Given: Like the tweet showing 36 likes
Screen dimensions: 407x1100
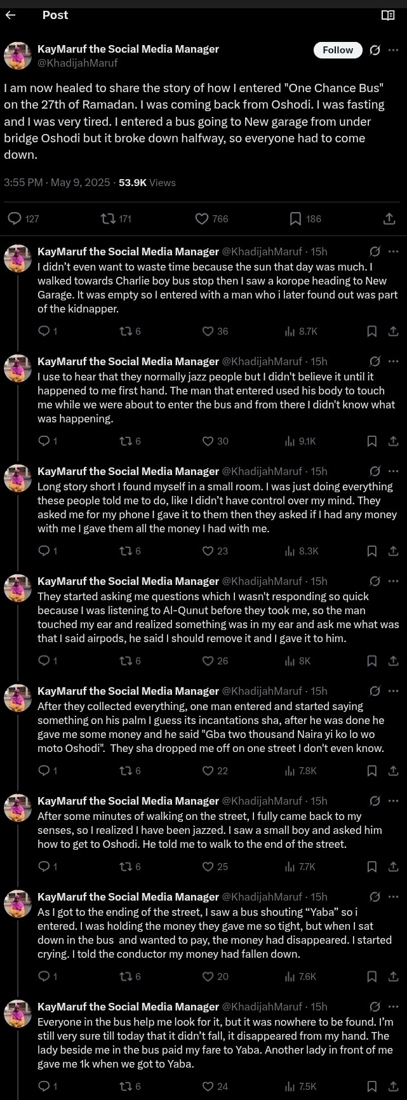Looking at the screenshot, I should point(208,331).
